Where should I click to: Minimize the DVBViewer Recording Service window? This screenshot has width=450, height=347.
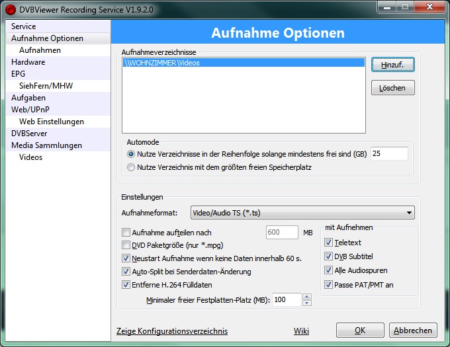point(387,7)
